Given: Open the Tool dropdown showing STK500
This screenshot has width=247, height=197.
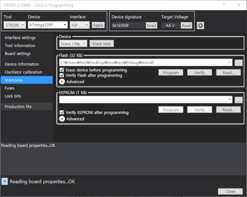Looking at the screenshot, I should (15, 25).
